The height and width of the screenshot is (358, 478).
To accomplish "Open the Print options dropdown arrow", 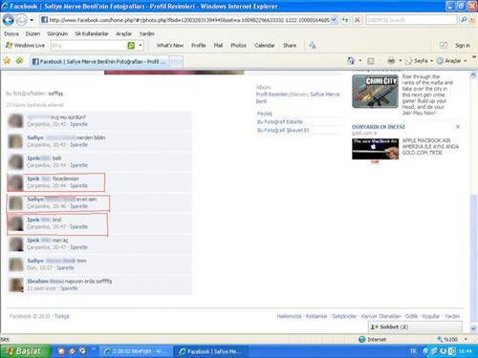I will (x=401, y=60).
